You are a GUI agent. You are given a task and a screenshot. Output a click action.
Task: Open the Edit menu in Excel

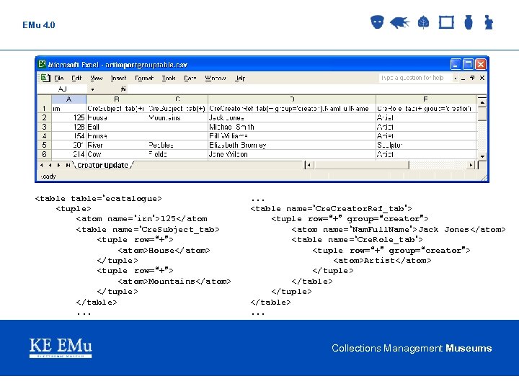(x=76, y=78)
